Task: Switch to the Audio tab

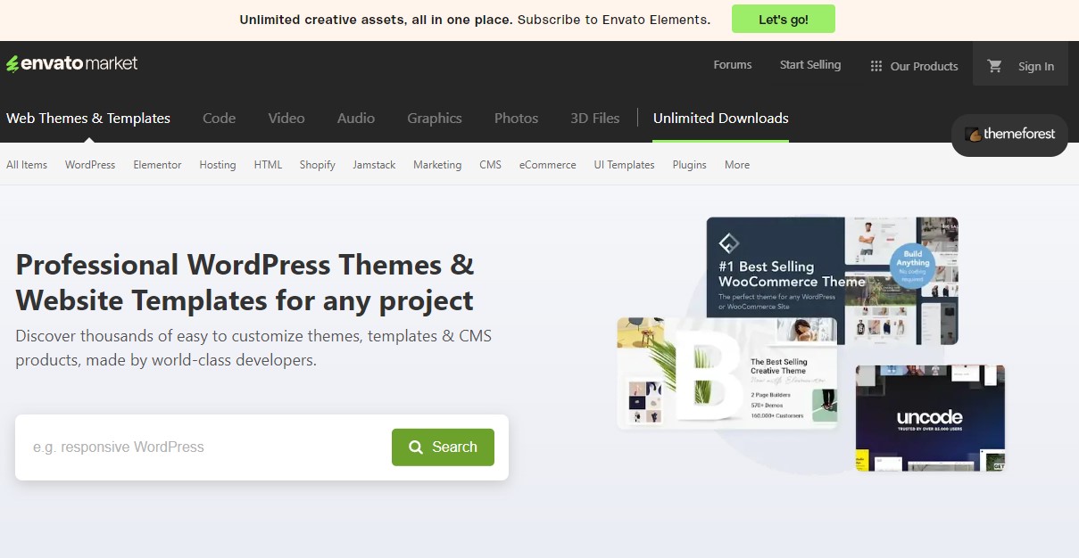Action: (x=356, y=118)
